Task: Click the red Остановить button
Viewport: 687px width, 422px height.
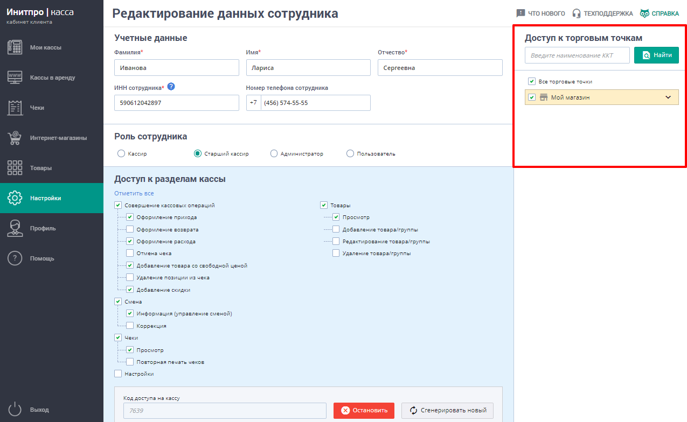Action: point(364,411)
